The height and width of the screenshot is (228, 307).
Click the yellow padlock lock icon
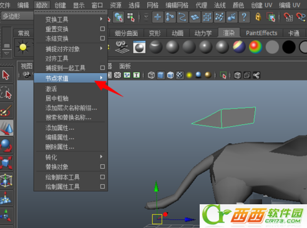pos(258,17)
